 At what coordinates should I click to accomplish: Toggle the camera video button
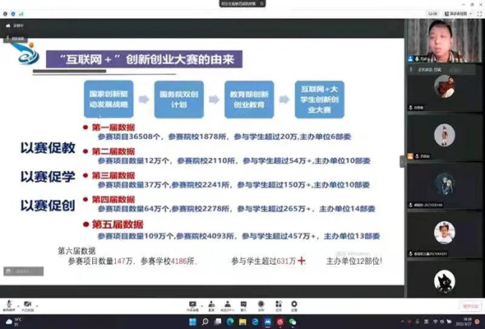(x=27, y=305)
